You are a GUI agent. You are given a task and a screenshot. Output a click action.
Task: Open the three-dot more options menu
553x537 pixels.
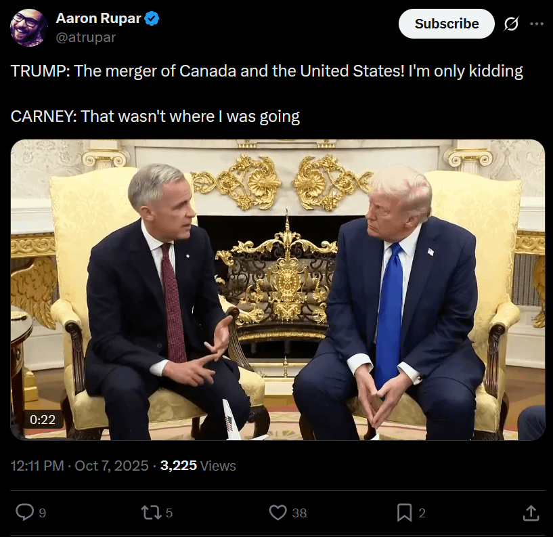pyautogui.click(x=537, y=24)
